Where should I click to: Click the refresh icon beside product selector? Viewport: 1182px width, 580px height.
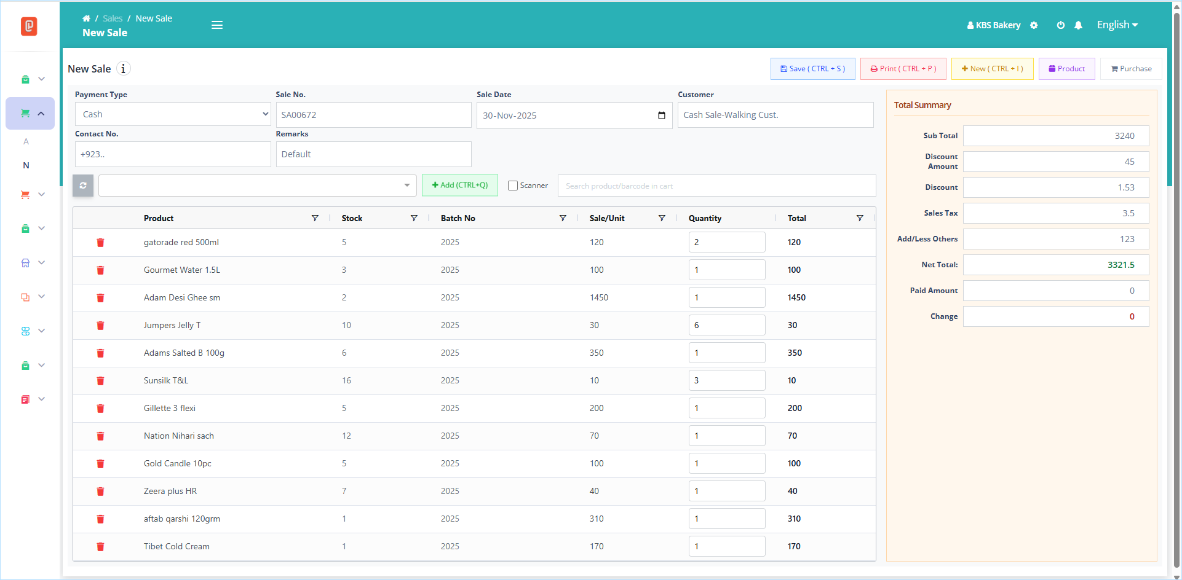[83, 186]
